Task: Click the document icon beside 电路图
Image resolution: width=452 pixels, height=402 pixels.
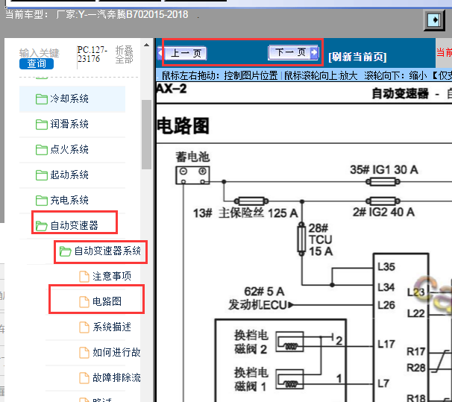Action: point(84,302)
